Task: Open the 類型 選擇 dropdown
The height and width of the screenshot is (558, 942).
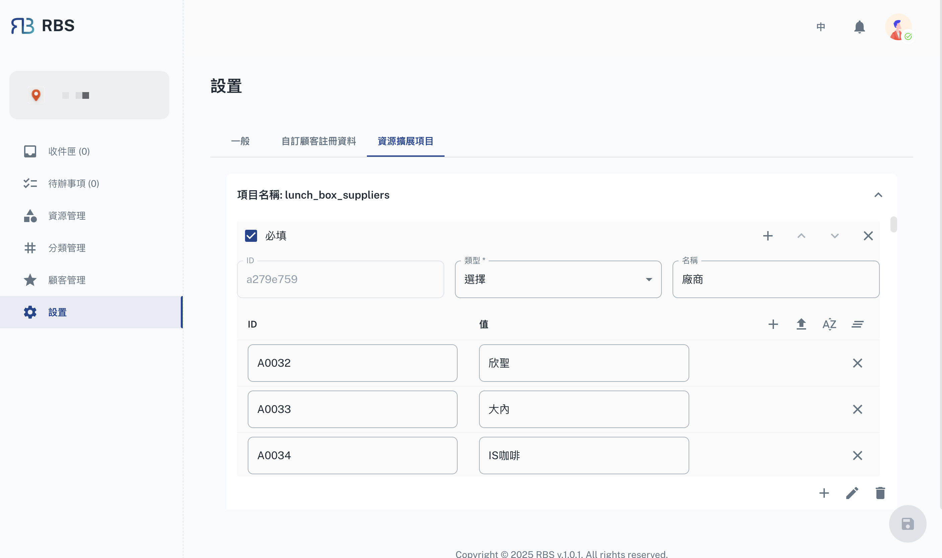Action: pos(558,279)
